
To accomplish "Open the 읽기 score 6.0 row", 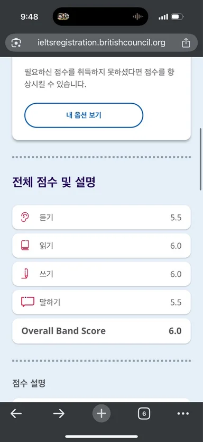I will point(101,246).
